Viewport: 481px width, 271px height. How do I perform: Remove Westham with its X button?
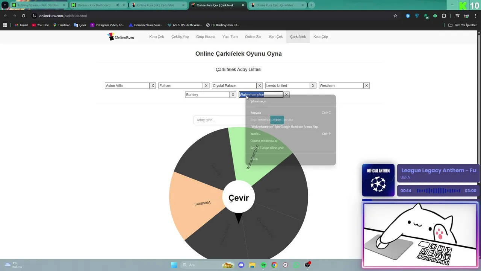pyautogui.click(x=366, y=85)
